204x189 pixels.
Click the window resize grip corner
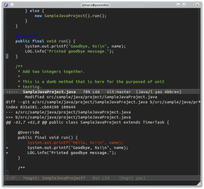198,183
